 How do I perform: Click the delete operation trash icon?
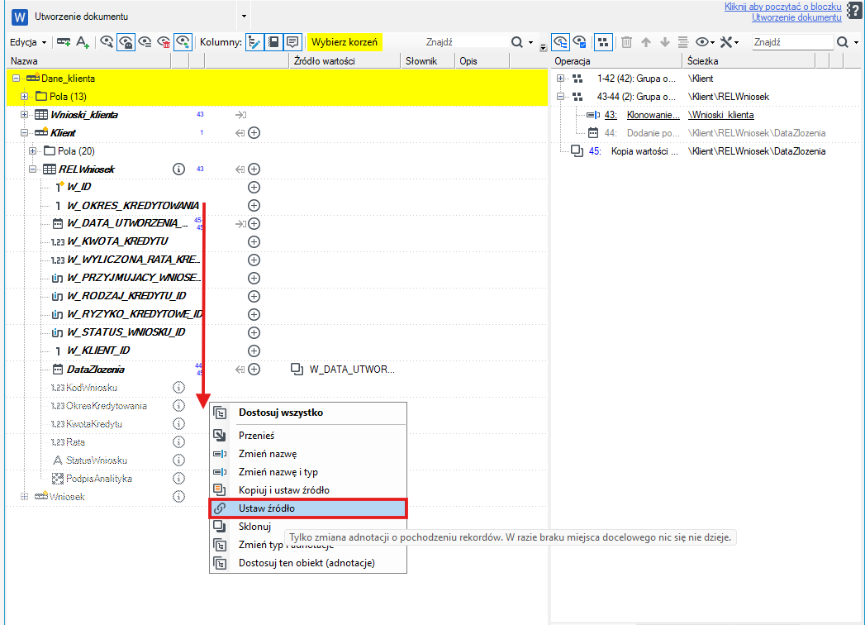click(x=627, y=42)
